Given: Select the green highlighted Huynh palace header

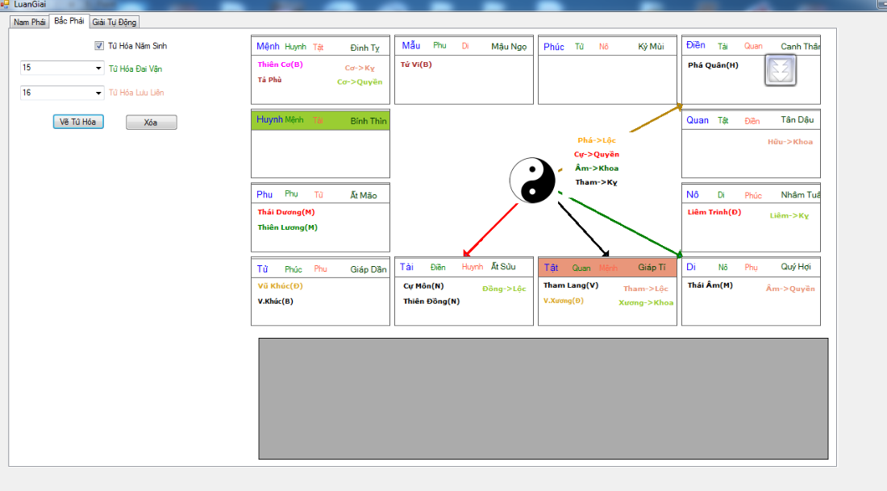Looking at the screenshot, I should tap(320, 120).
